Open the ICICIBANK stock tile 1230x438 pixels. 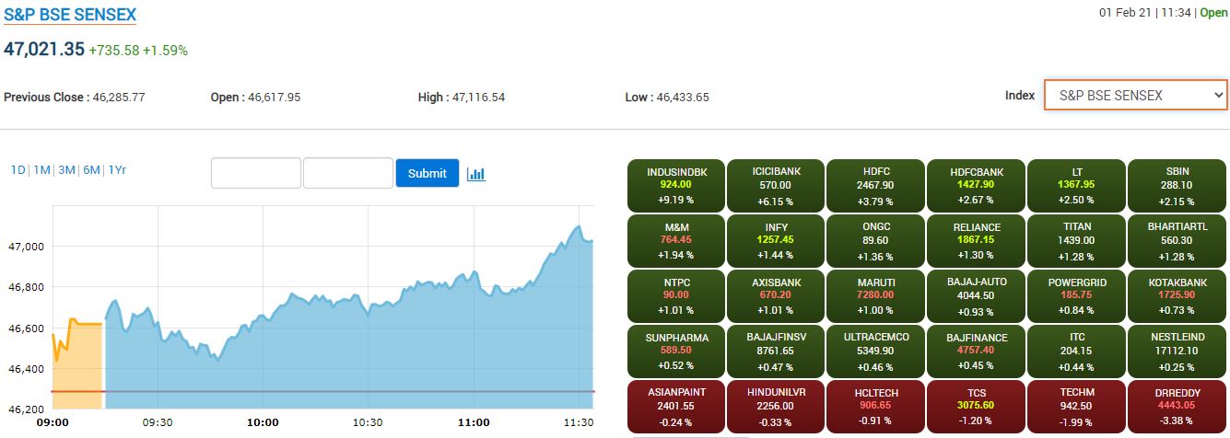click(776, 186)
